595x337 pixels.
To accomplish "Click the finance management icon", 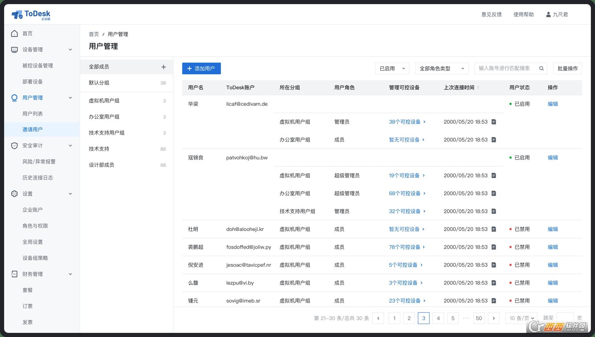I will [14, 274].
